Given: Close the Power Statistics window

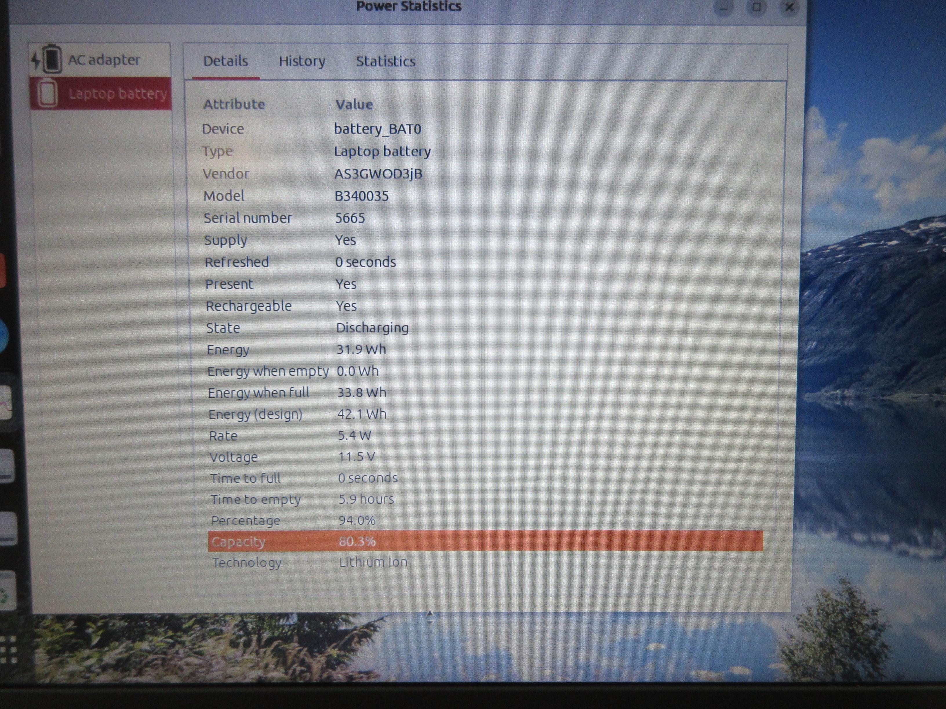Looking at the screenshot, I should tap(789, 7).
